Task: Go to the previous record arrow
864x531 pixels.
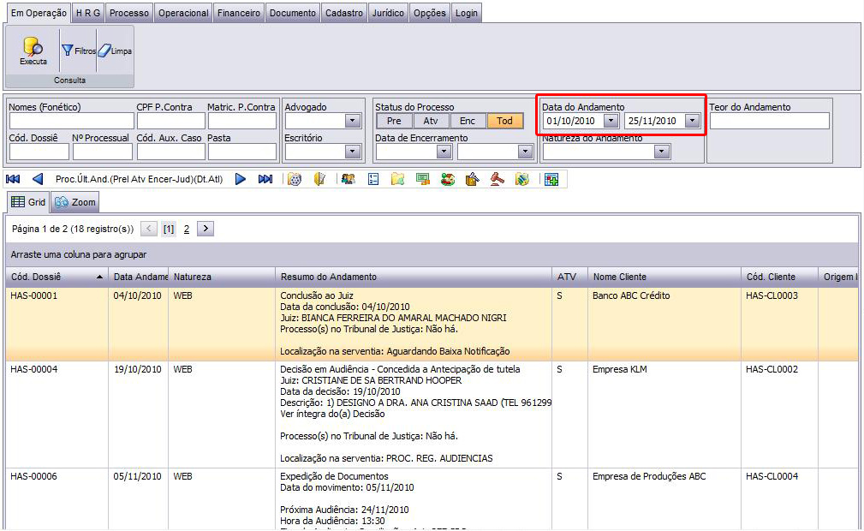Action: pyautogui.click(x=38, y=179)
